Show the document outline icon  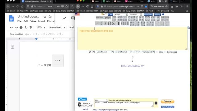click(x=13, y=47)
